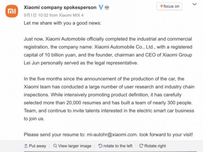The height and width of the screenshot is (152, 203).
Task: Choose the Rotate right label
Action: (x=155, y=146)
